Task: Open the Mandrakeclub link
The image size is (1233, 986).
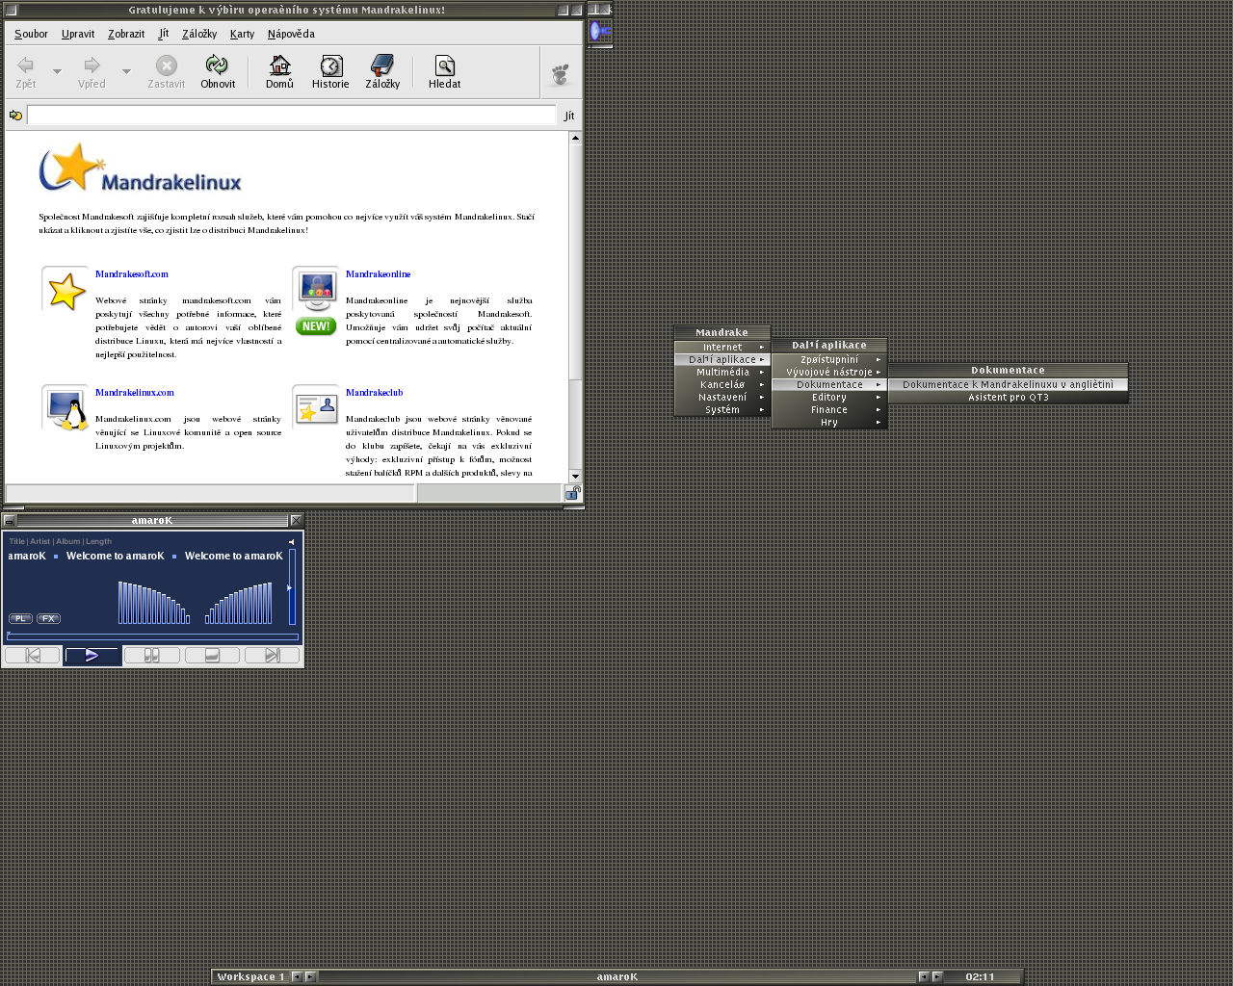Action: pos(374,393)
